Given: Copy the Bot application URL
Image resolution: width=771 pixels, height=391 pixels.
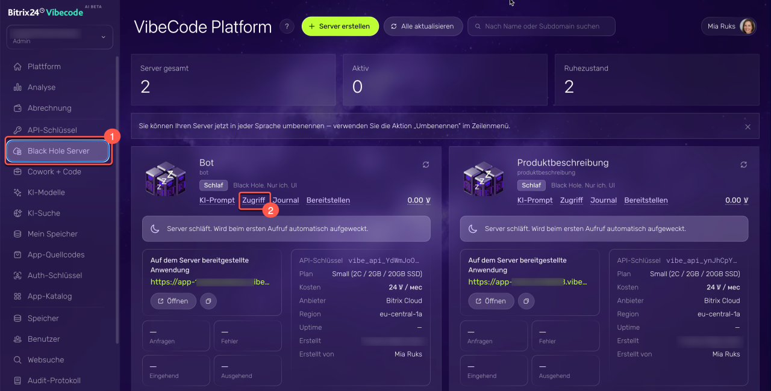Looking at the screenshot, I should [208, 301].
